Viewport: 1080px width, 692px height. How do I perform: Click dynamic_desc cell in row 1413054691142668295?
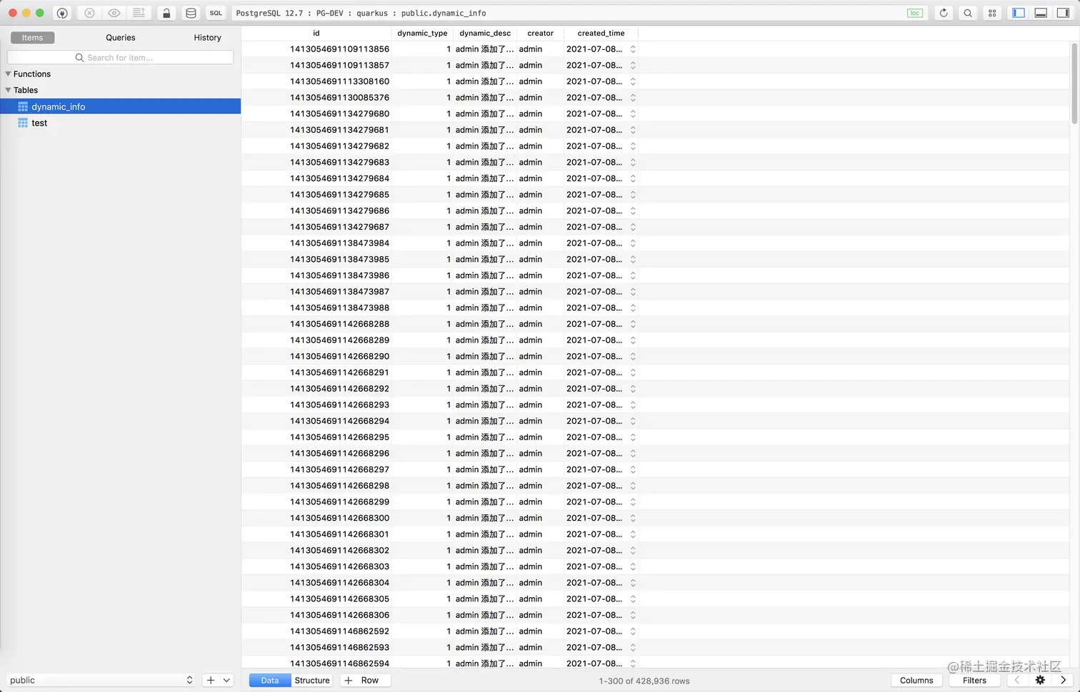485,437
